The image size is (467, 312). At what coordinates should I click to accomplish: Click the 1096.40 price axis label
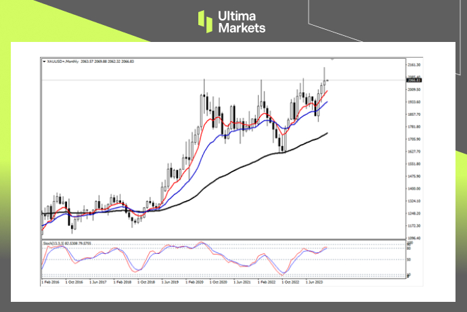(x=414, y=238)
